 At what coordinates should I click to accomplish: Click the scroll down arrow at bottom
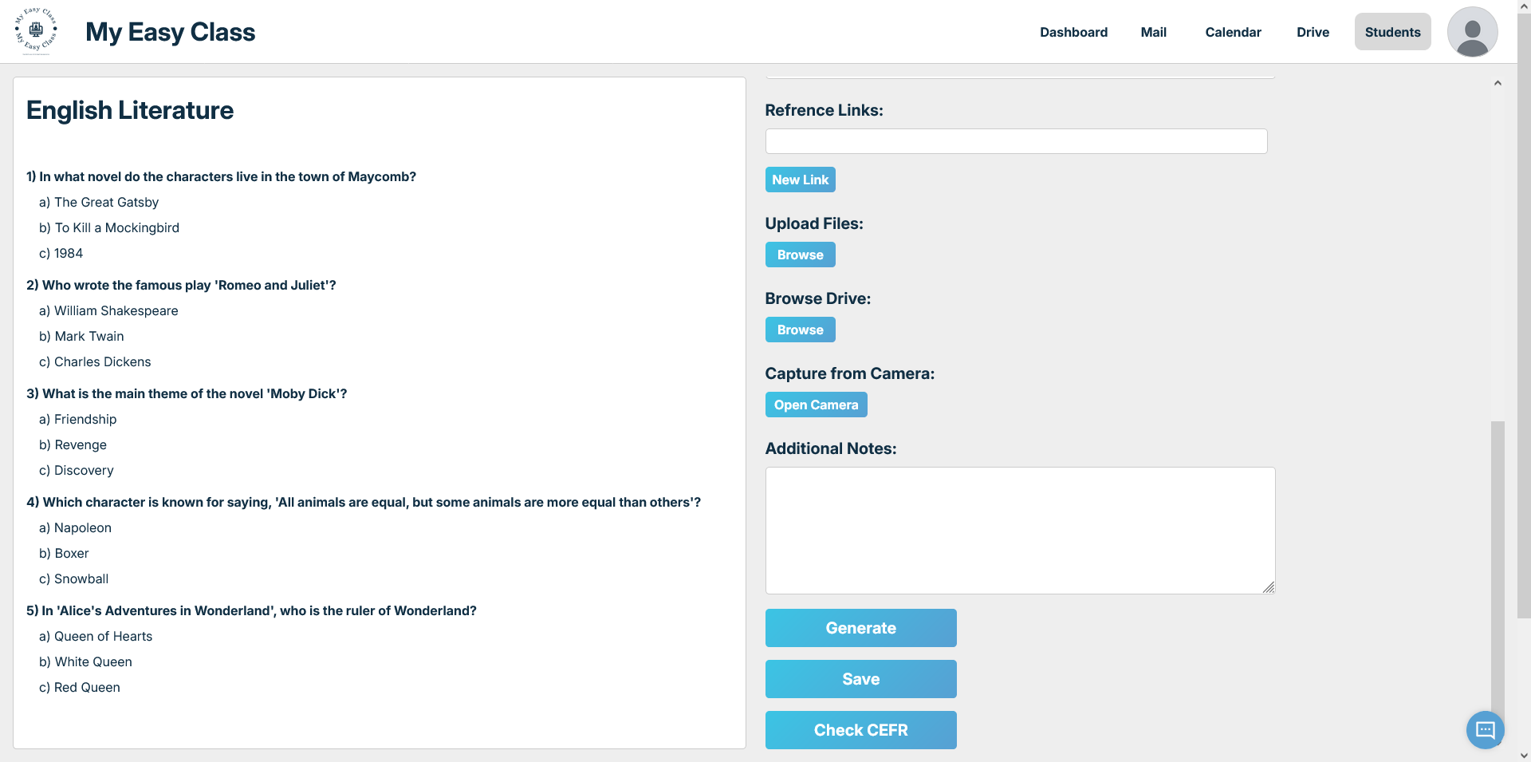click(x=1524, y=755)
